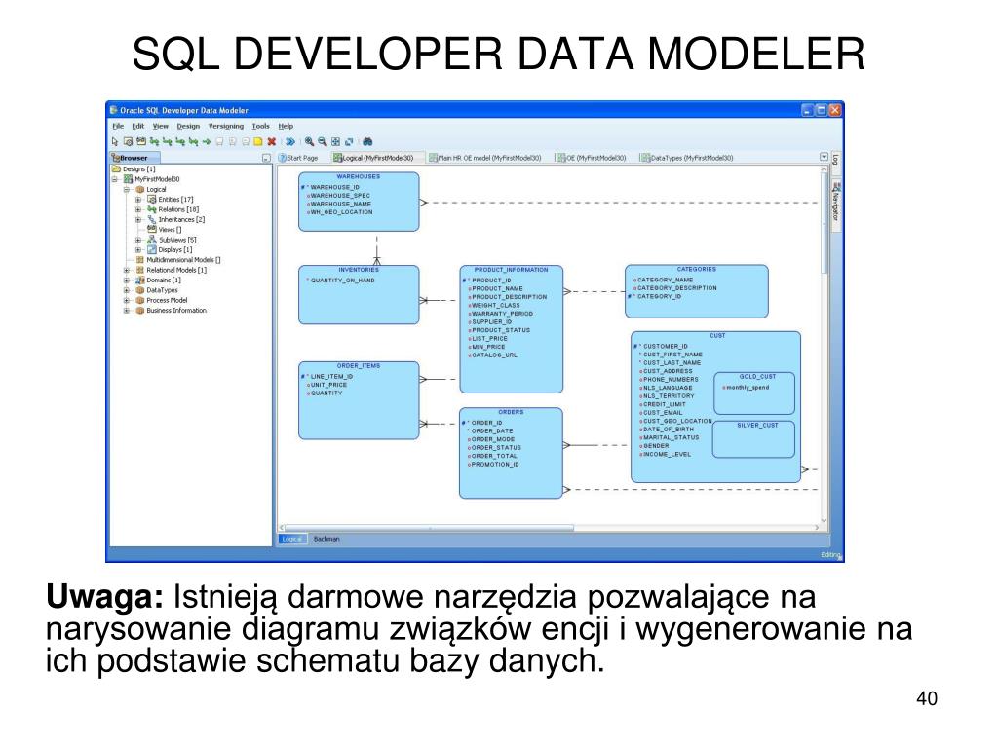Select the ORDER_ITEMS entity box
This screenshot has height=748, width=998.
click(x=359, y=400)
